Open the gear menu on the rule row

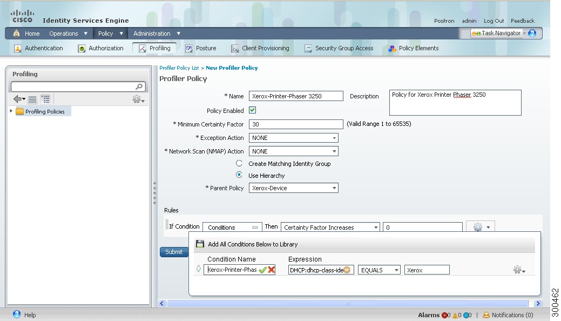481,227
